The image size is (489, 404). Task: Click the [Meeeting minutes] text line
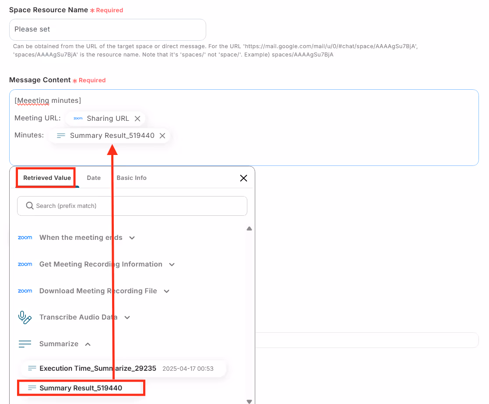pos(48,100)
